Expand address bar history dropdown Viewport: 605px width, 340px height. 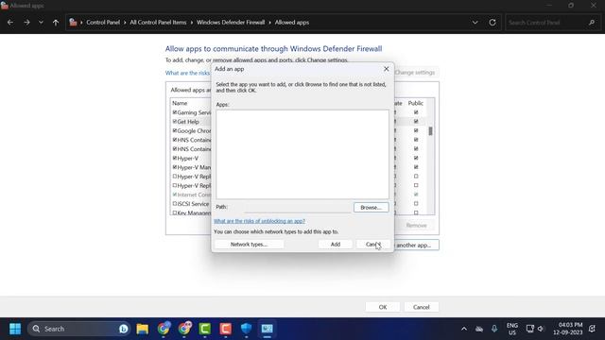pos(475,23)
